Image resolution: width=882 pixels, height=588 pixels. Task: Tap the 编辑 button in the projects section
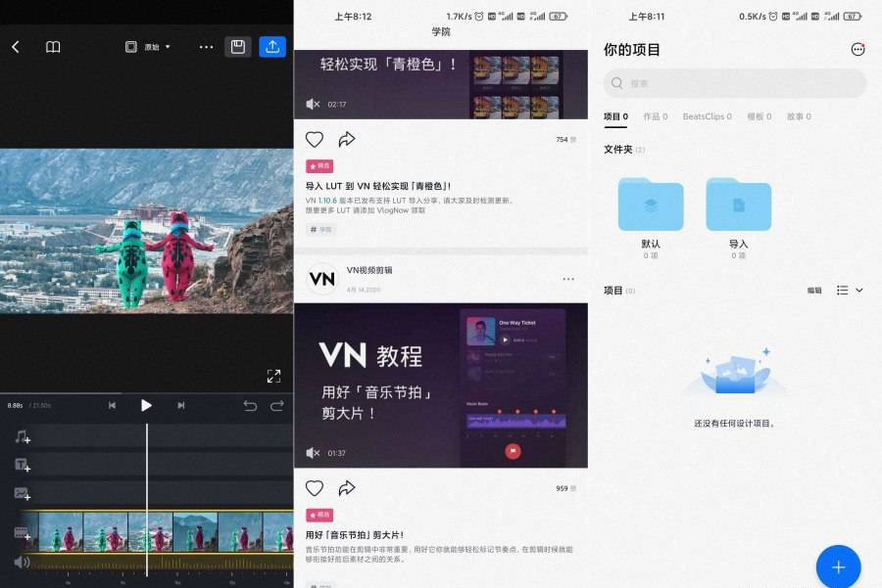pos(814,291)
